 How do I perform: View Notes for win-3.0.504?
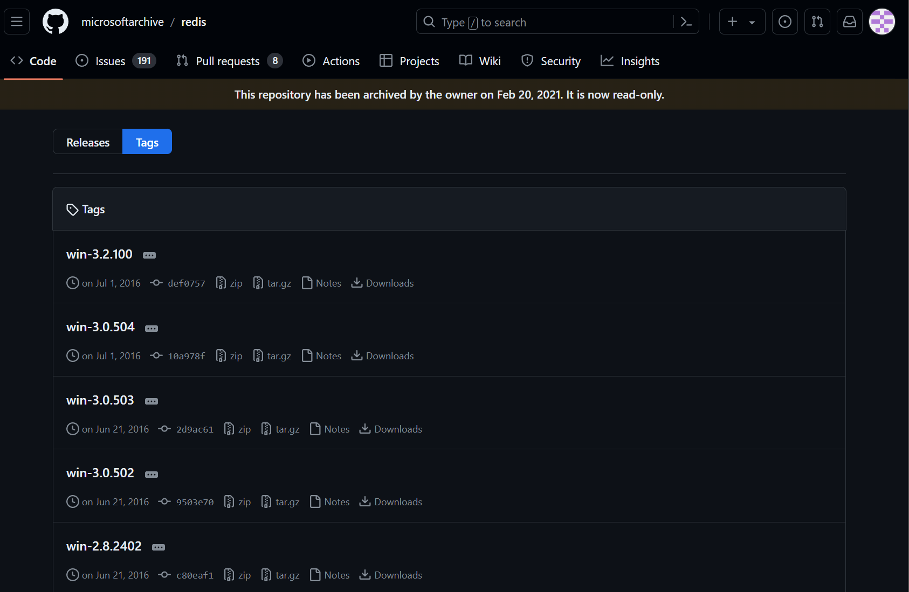point(322,356)
